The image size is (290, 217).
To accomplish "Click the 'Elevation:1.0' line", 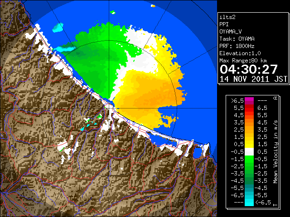I will point(240,53).
